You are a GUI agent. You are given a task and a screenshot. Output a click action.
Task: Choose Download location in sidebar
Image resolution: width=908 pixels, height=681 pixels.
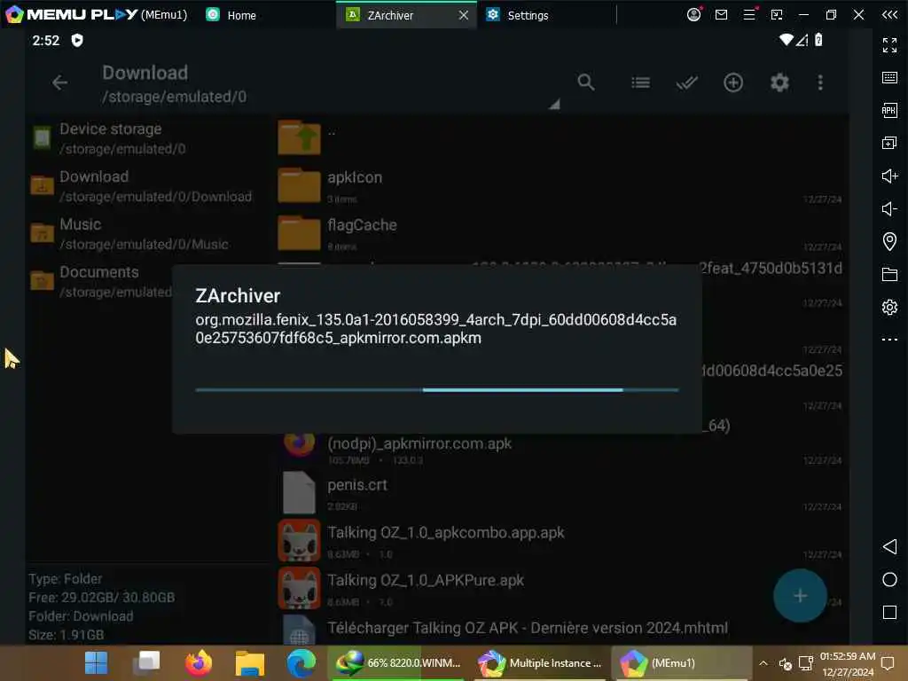click(x=148, y=186)
